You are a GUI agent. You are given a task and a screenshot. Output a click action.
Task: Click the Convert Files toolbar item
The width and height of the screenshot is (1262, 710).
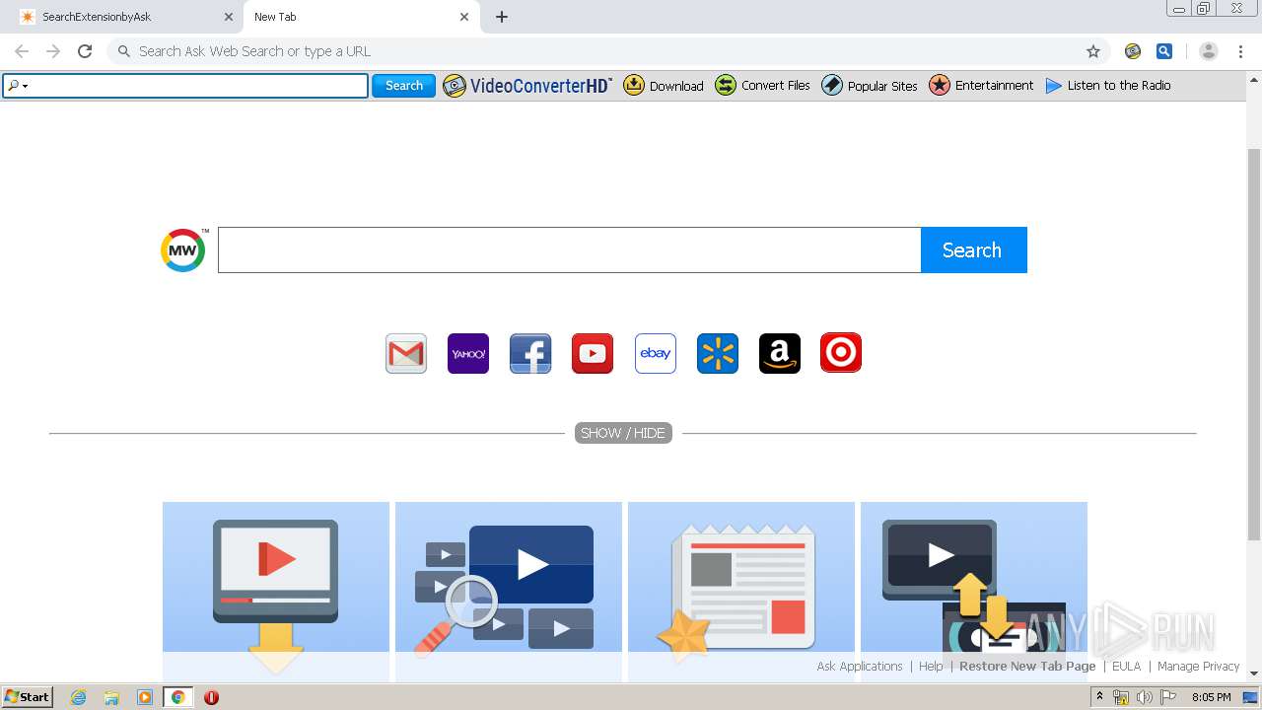tap(762, 86)
